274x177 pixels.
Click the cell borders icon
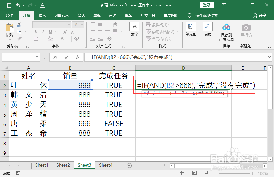tap(36, 39)
